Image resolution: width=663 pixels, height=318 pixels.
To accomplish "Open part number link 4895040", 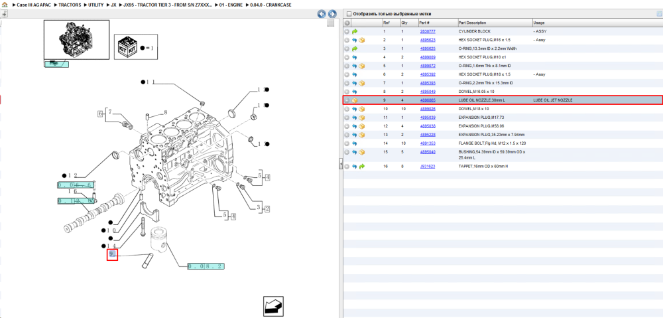I will point(428,152).
